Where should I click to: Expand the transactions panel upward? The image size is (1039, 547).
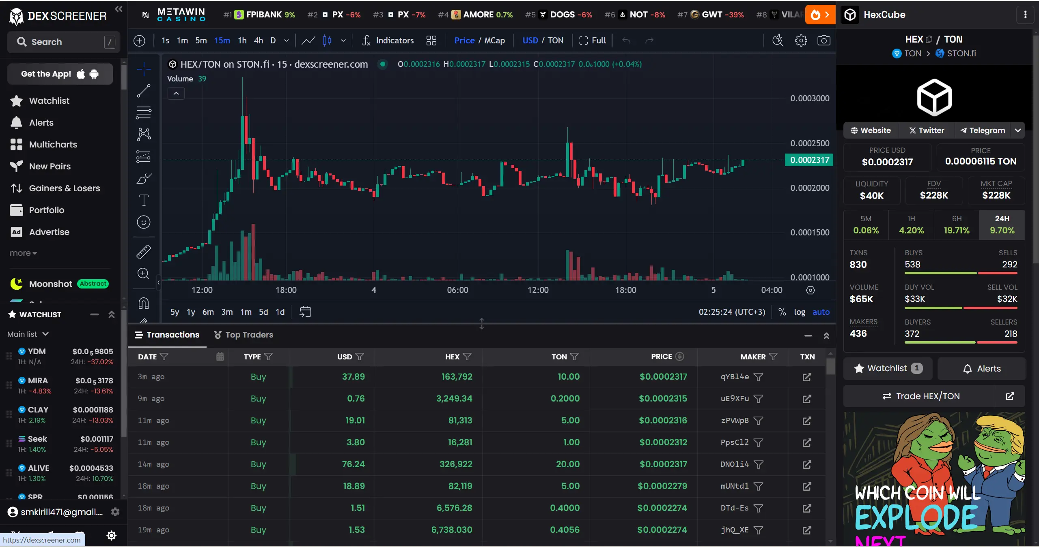click(826, 335)
